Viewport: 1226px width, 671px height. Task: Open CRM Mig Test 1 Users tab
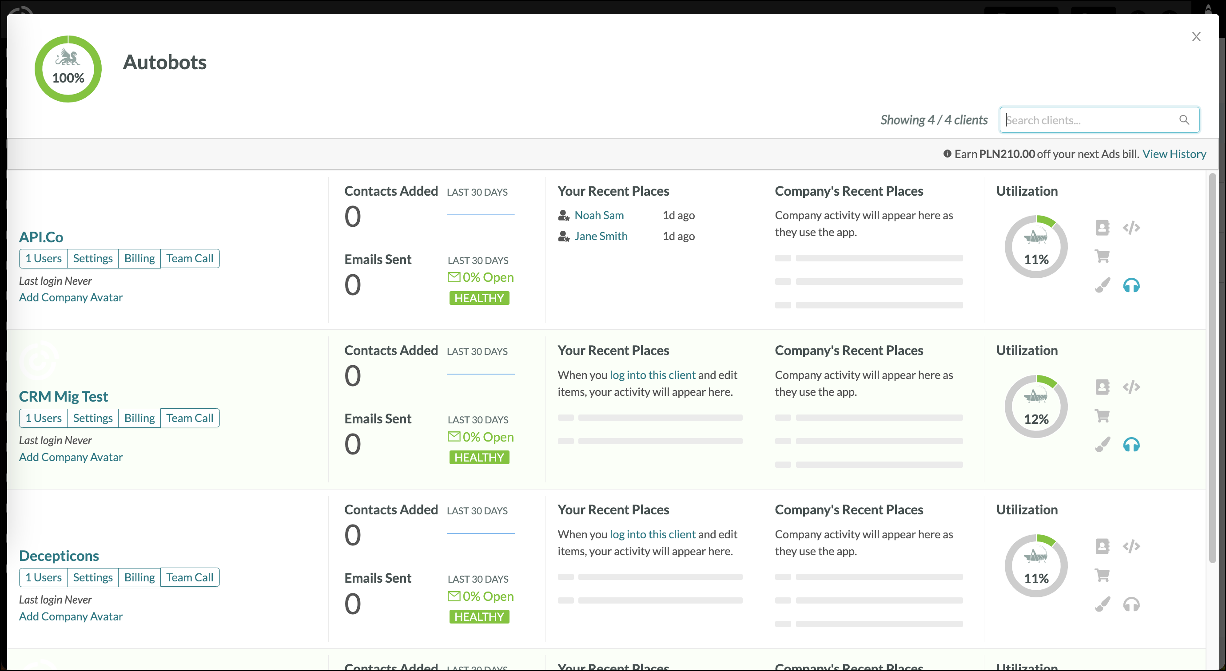pyautogui.click(x=44, y=418)
